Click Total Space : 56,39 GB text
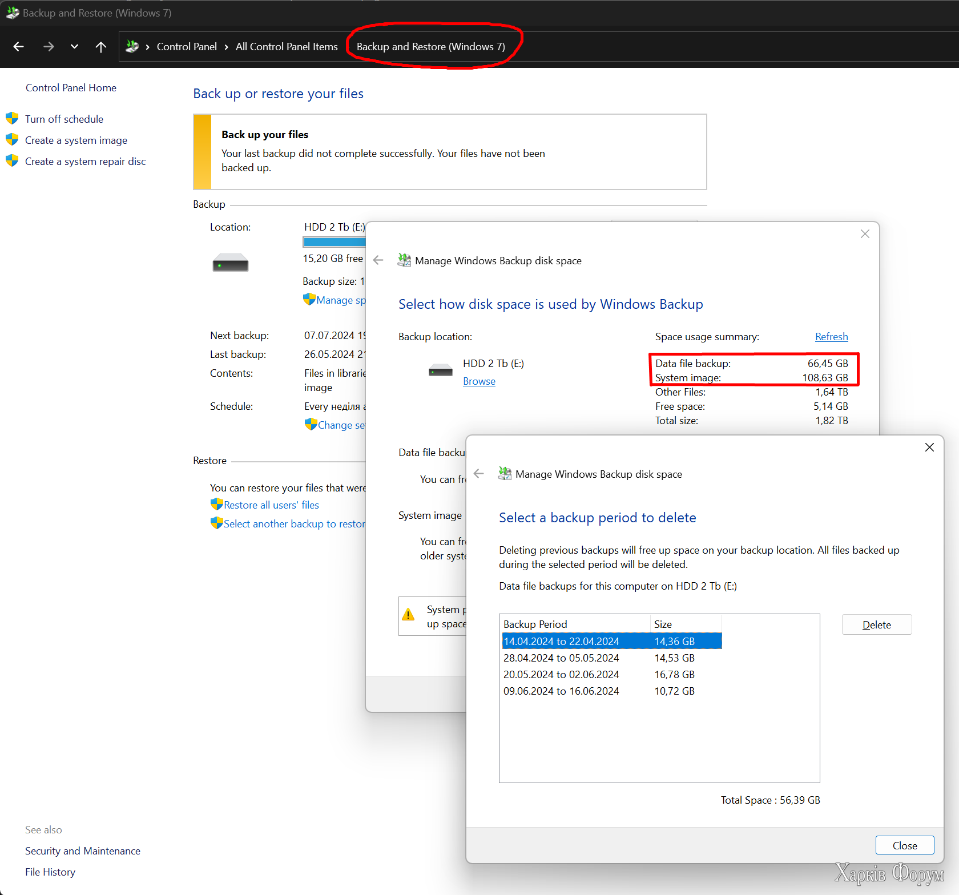This screenshot has height=895, width=959. [x=770, y=800]
